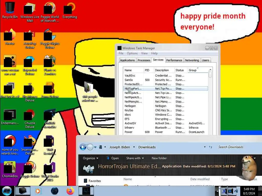Select Peggle World of Warcraft desktop icon
Viewport: 262px width, 196px height.
tap(50, 12)
